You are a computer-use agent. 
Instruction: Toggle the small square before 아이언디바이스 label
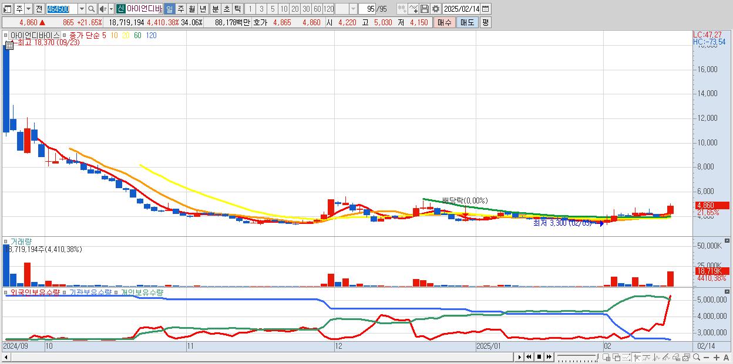[x=6, y=36]
